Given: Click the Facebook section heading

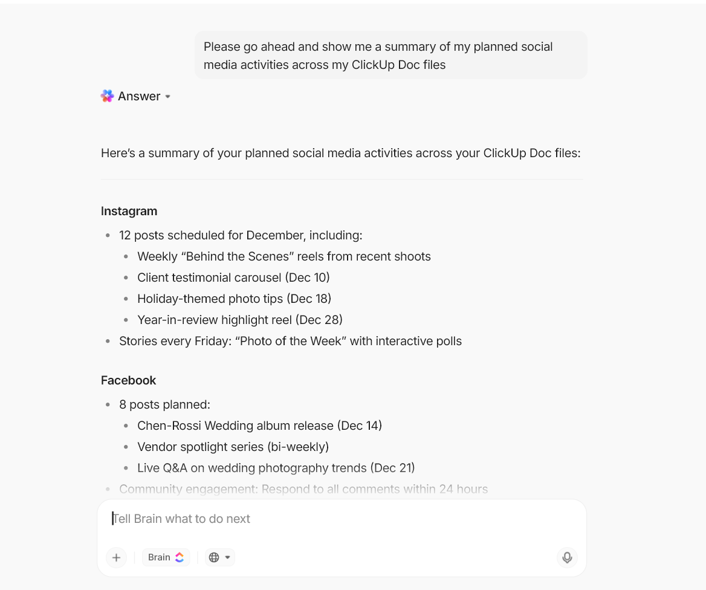Looking at the screenshot, I should tap(128, 380).
